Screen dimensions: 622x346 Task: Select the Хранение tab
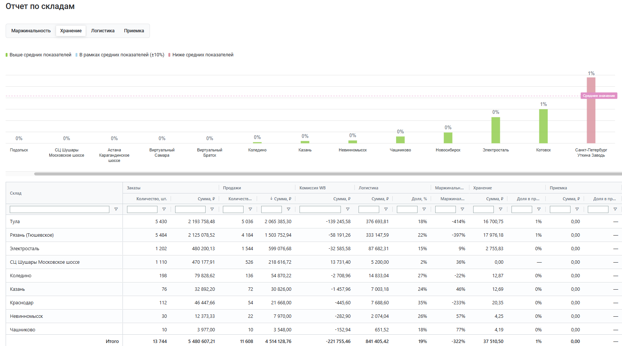71,31
